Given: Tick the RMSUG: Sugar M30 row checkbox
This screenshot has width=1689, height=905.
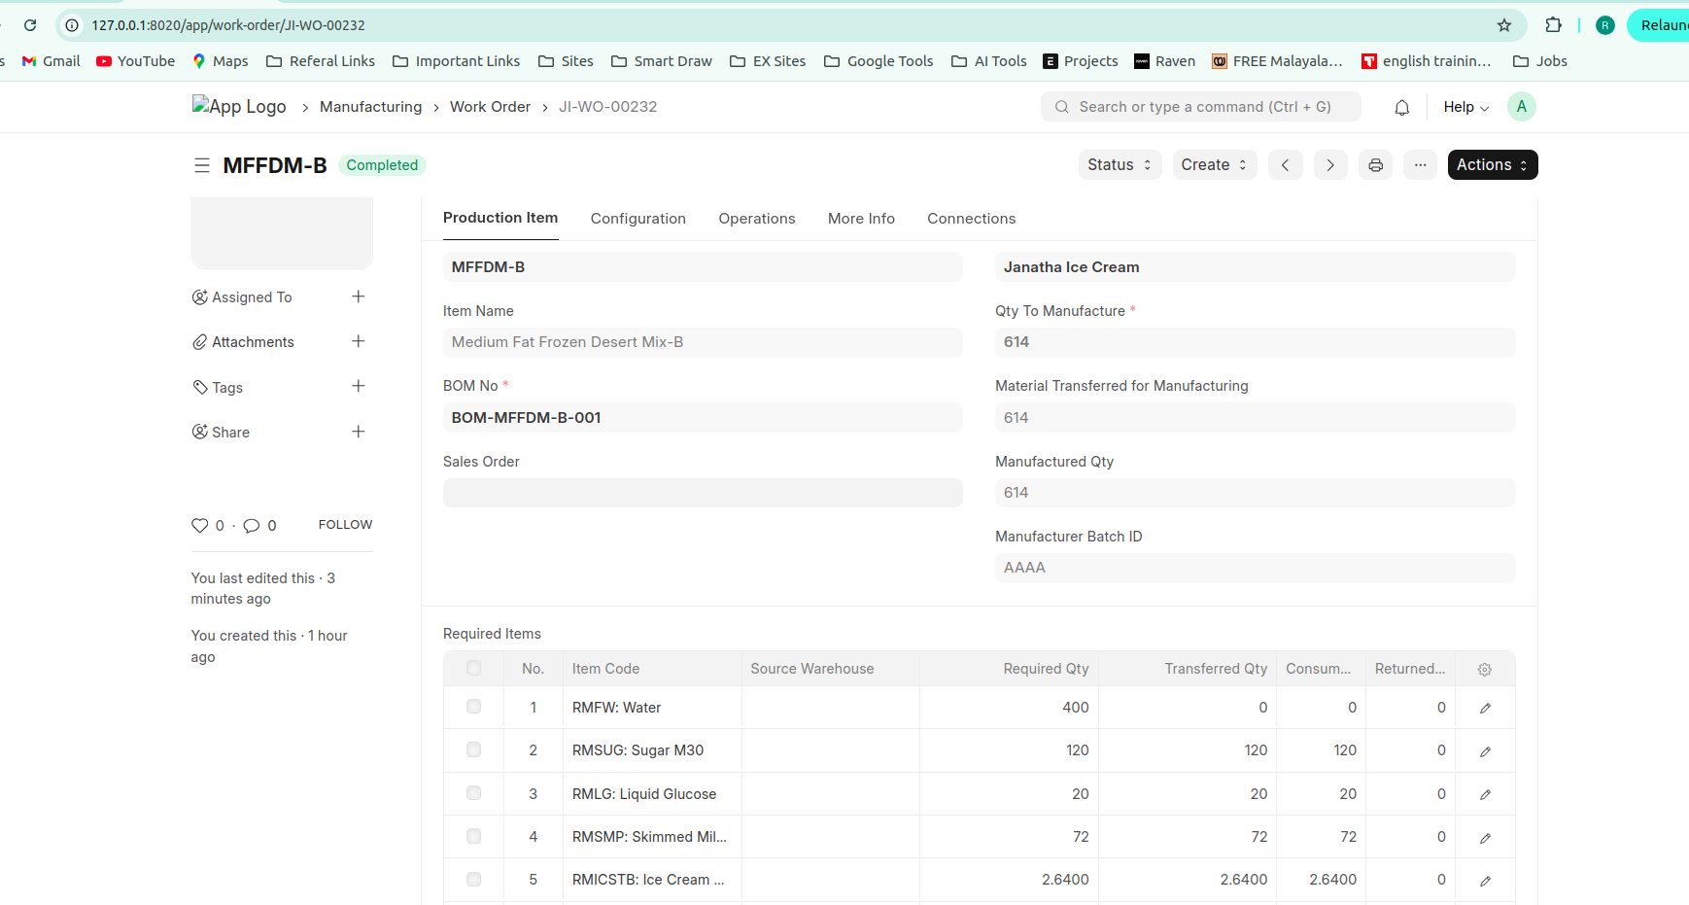Looking at the screenshot, I should tap(473, 749).
